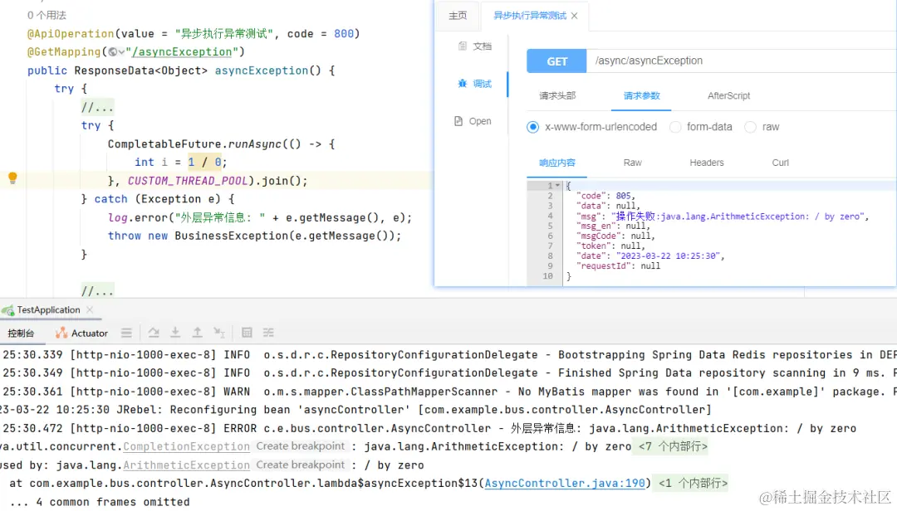This screenshot has width=897, height=511.
Task: Select the raw radio button
Action: [x=750, y=127]
